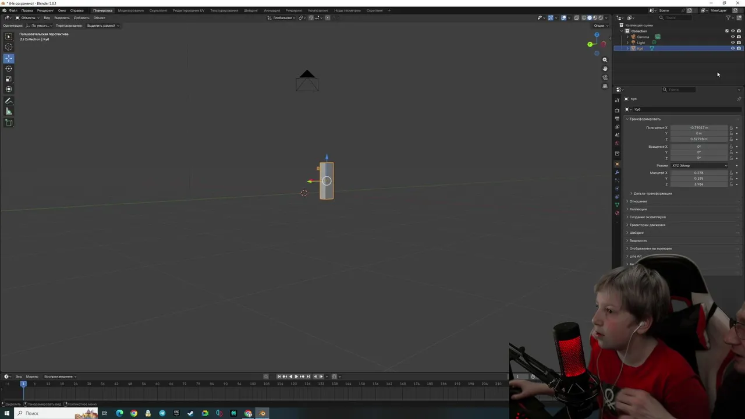The image size is (745, 419).
Task: Select the Add Cube tool
Action: [9, 123]
